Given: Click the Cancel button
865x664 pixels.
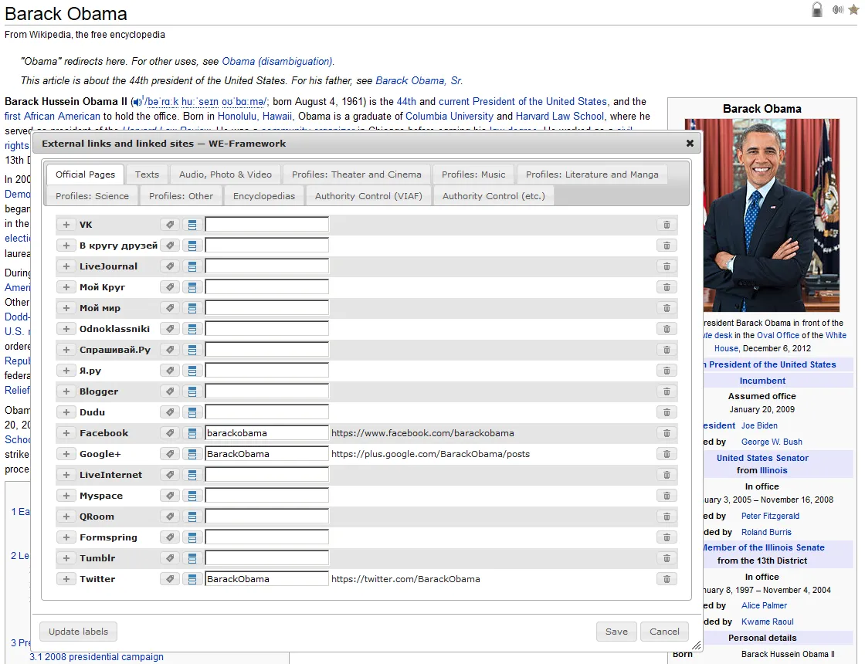Looking at the screenshot, I should 664,632.
